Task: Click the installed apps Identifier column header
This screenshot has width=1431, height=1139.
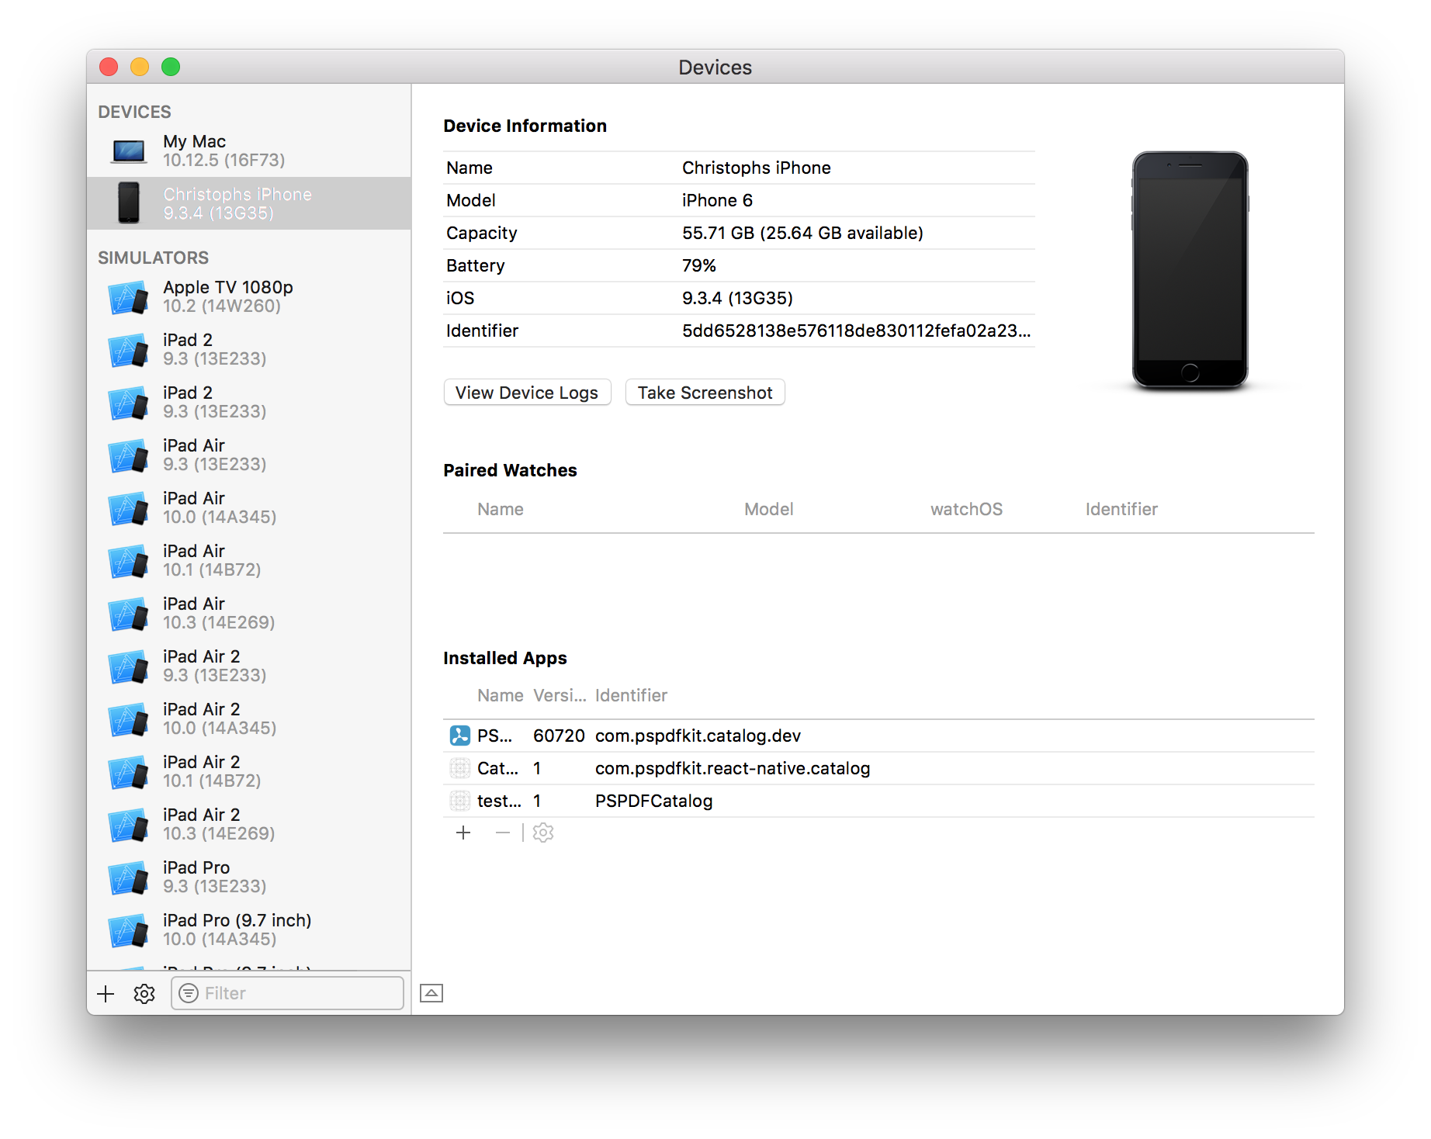Action: coord(631,695)
